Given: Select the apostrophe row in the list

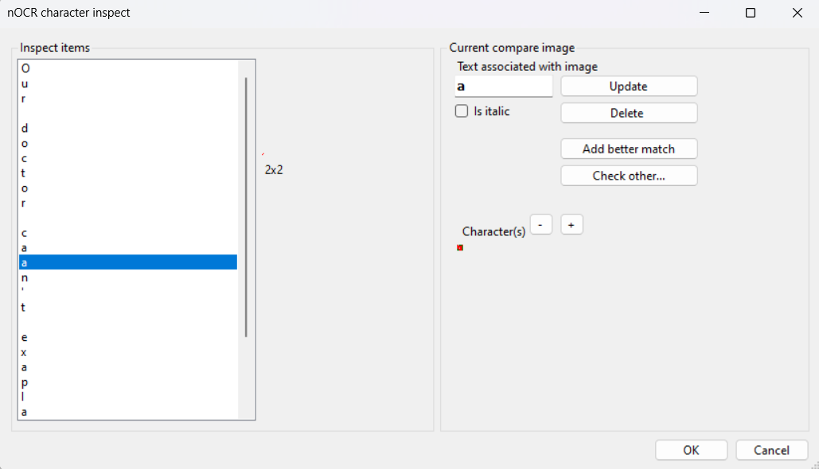Looking at the screenshot, I should pyautogui.click(x=128, y=293).
